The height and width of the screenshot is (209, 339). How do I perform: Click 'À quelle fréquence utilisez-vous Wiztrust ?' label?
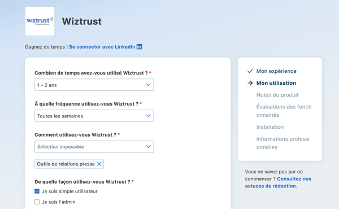86,104
